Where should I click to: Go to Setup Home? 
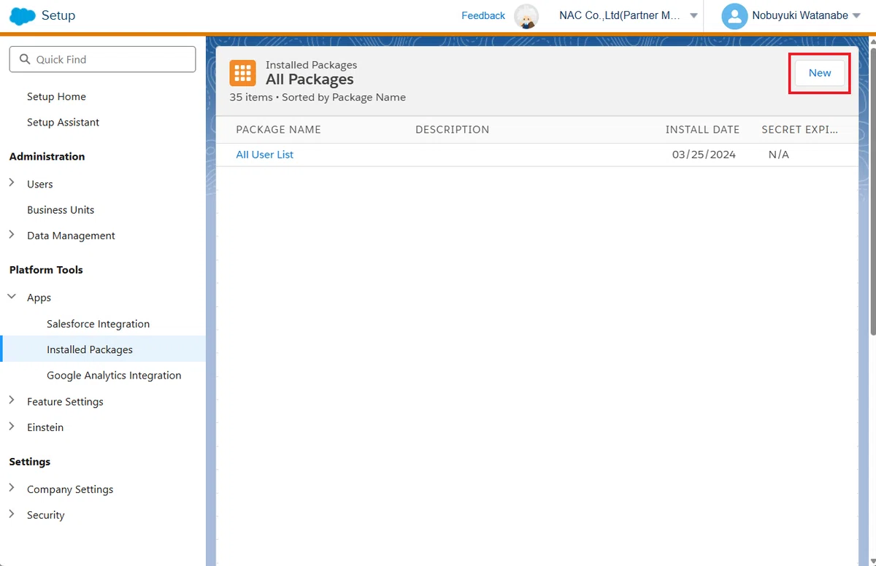click(x=56, y=96)
